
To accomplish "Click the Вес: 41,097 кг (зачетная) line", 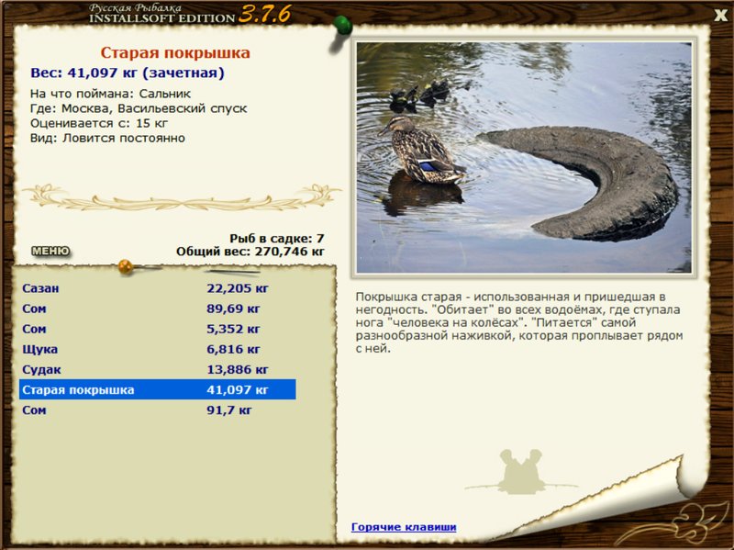I will pos(128,73).
